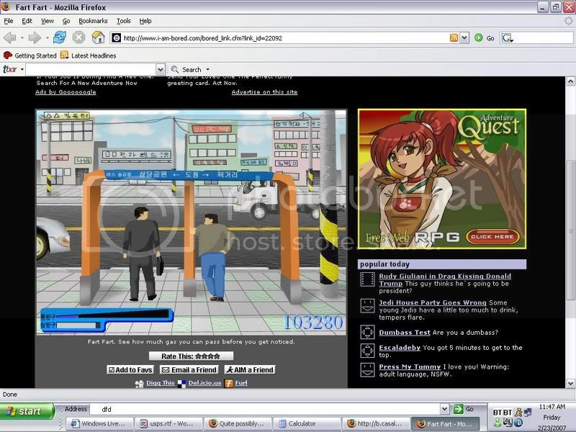Click the RSS feed icon in the address bar

(x=454, y=38)
